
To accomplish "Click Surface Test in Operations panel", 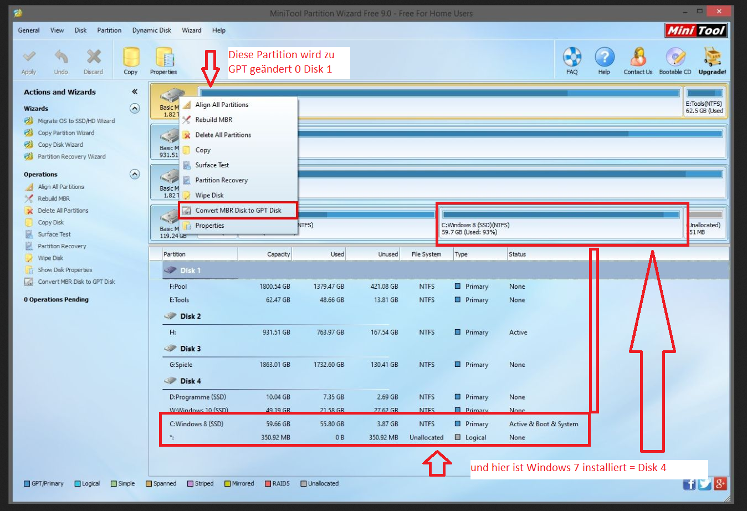I will 54,234.
